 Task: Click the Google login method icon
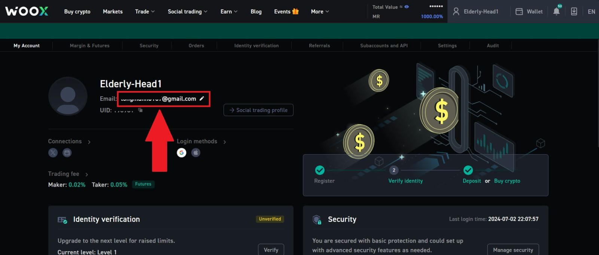[182, 152]
